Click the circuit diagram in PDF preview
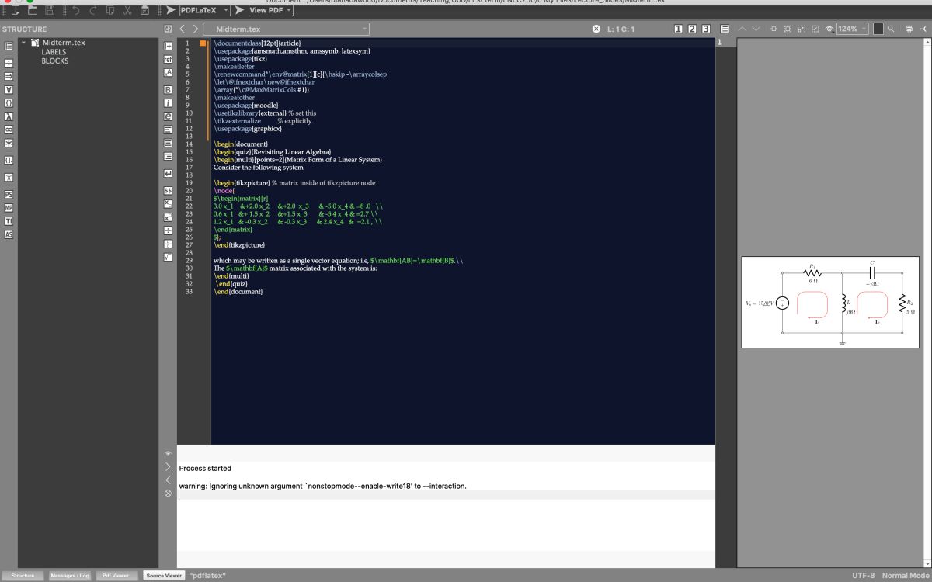Image resolution: width=932 pixels, height=582 pixels. click(830, 302)
